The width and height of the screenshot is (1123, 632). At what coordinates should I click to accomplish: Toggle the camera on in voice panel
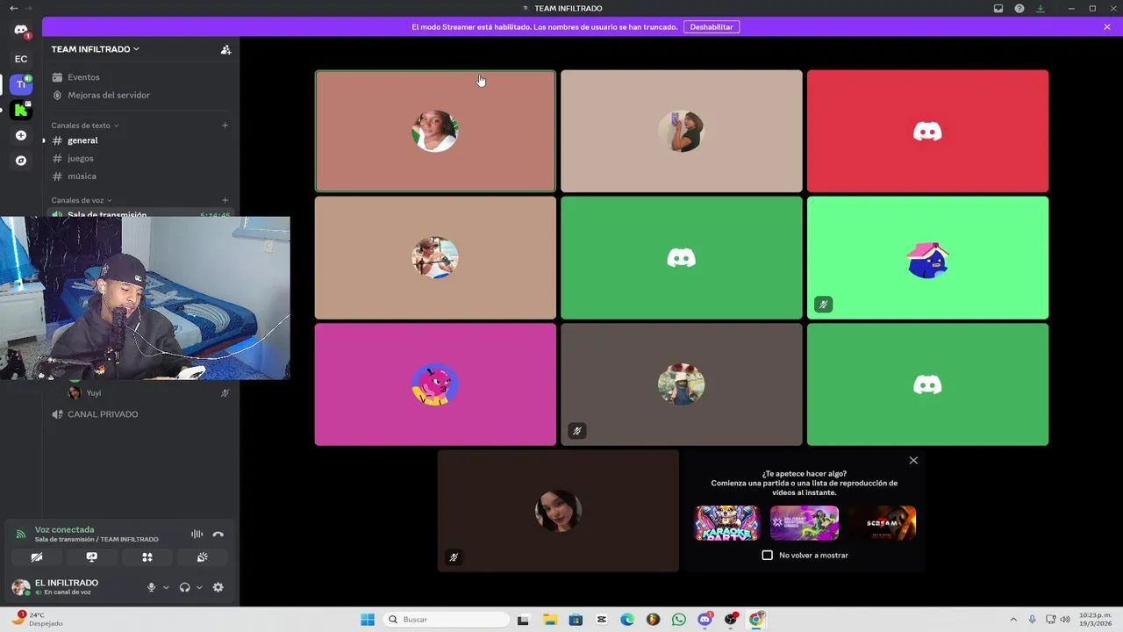click(x=37, y=557)
